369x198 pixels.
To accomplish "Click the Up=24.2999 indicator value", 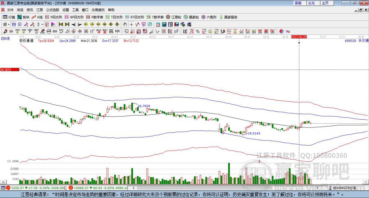I will point(67,41).
